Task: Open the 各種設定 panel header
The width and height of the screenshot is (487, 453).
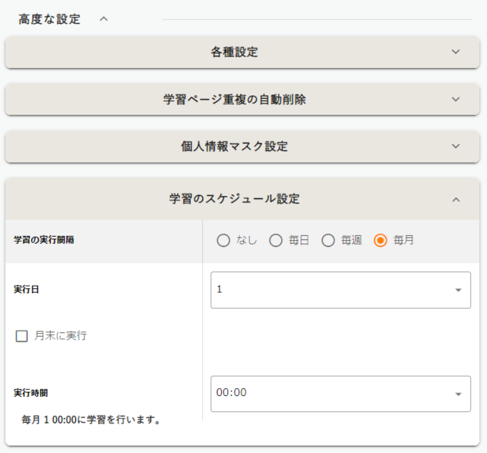Action: [234, 52]
